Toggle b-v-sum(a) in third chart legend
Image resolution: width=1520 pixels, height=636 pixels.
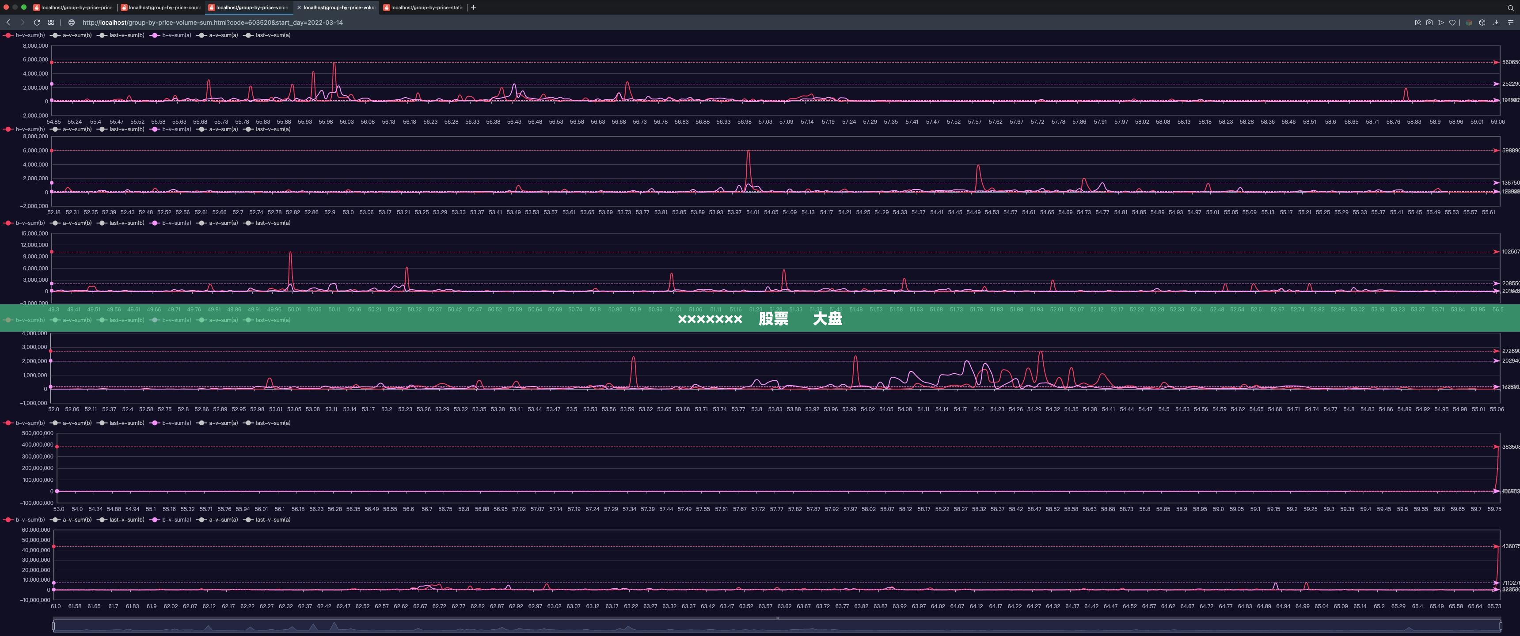(x=171, y=223)
